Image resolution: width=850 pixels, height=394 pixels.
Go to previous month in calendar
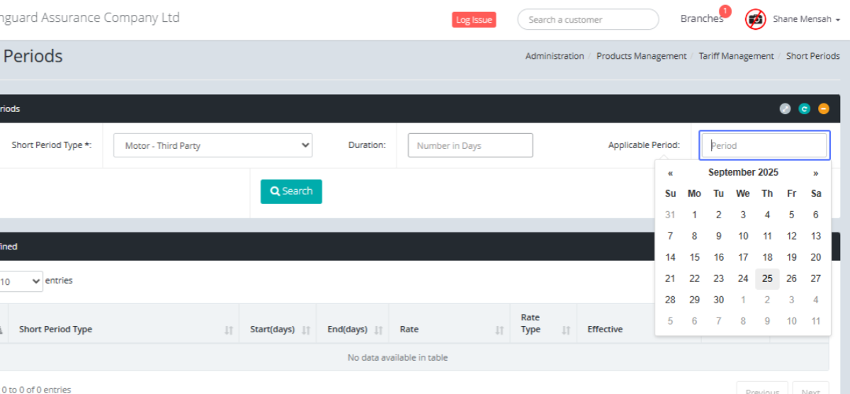click(670, 173)
